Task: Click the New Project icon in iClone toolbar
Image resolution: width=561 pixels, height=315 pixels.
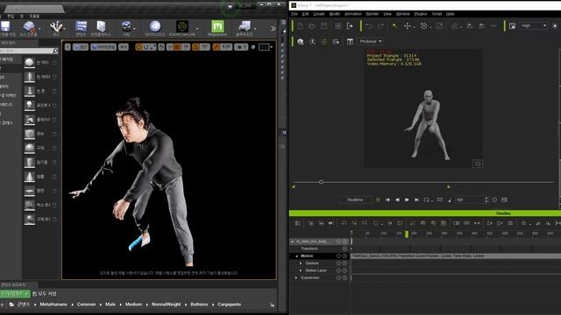Action: tap(300, 25)
